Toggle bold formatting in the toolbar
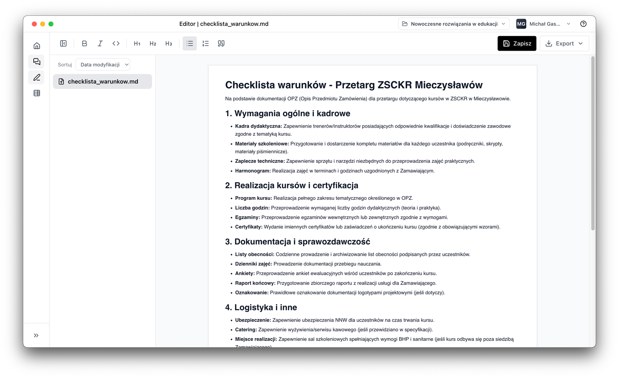Image resolution: width=619 pixels, height=378 pixels. [84, 43]
